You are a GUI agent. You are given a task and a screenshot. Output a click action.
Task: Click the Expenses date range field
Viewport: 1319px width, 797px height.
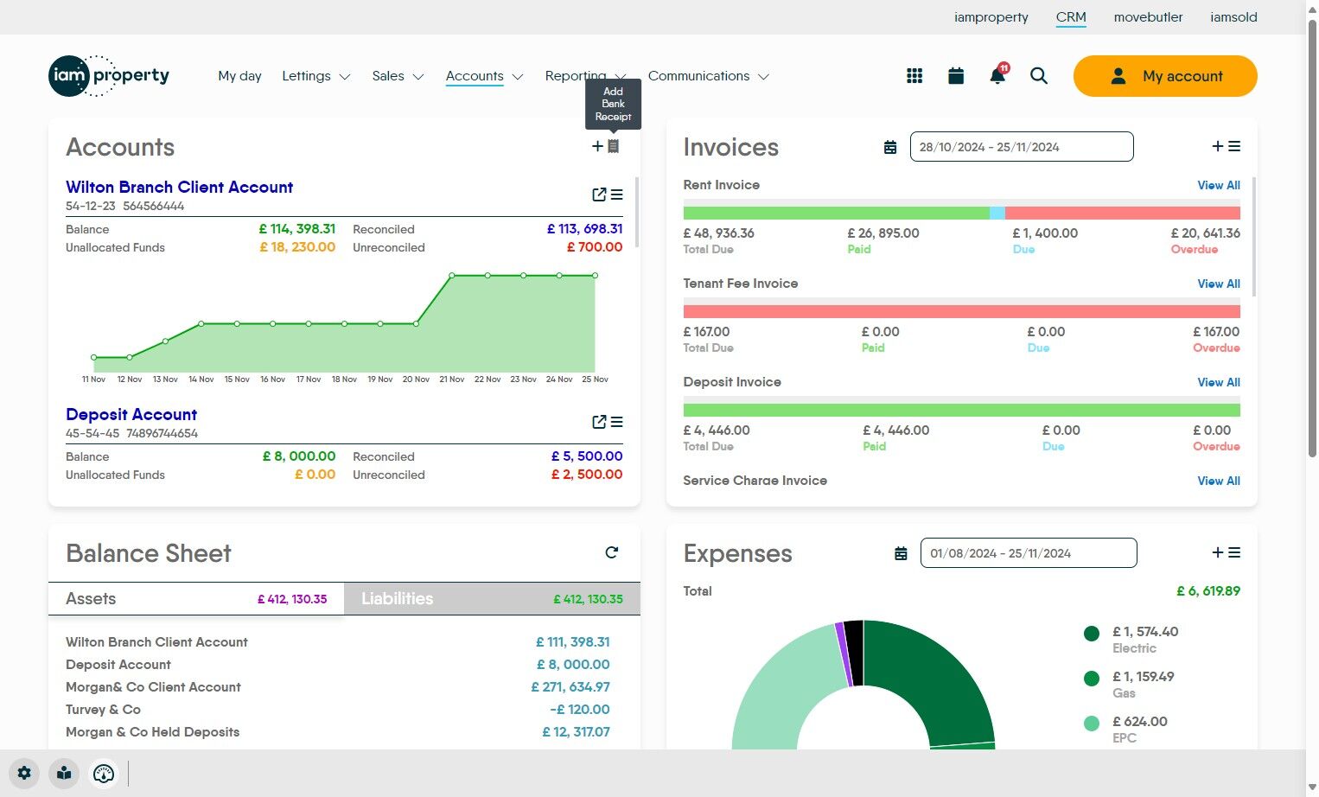1029,552
